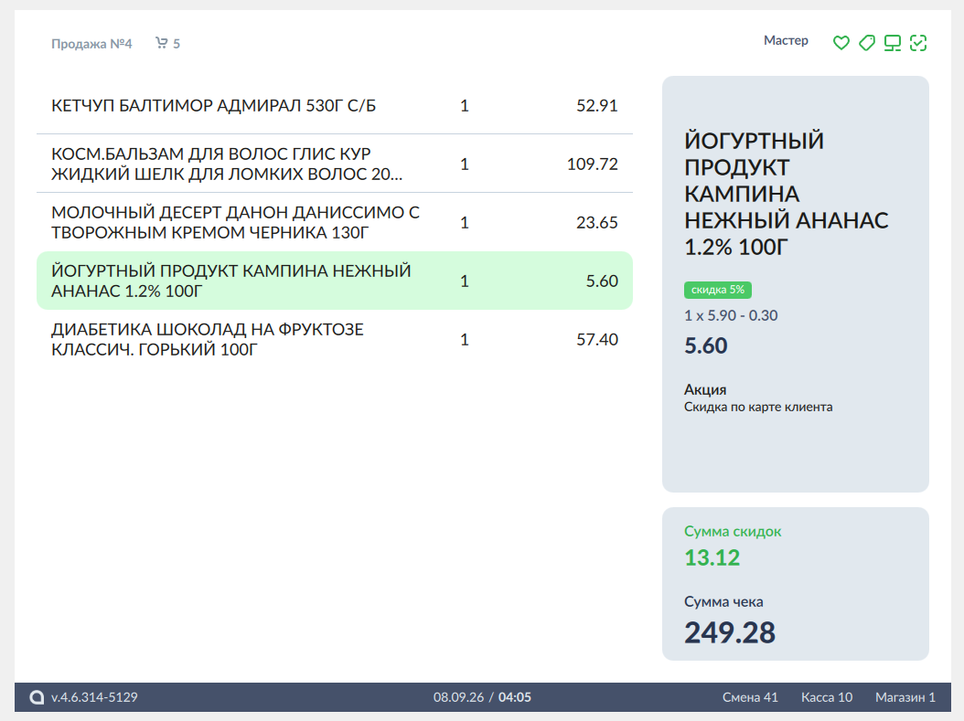Select the Косм.бальзам Глис Кур row
964x721 pixels.
click(335, 164)
